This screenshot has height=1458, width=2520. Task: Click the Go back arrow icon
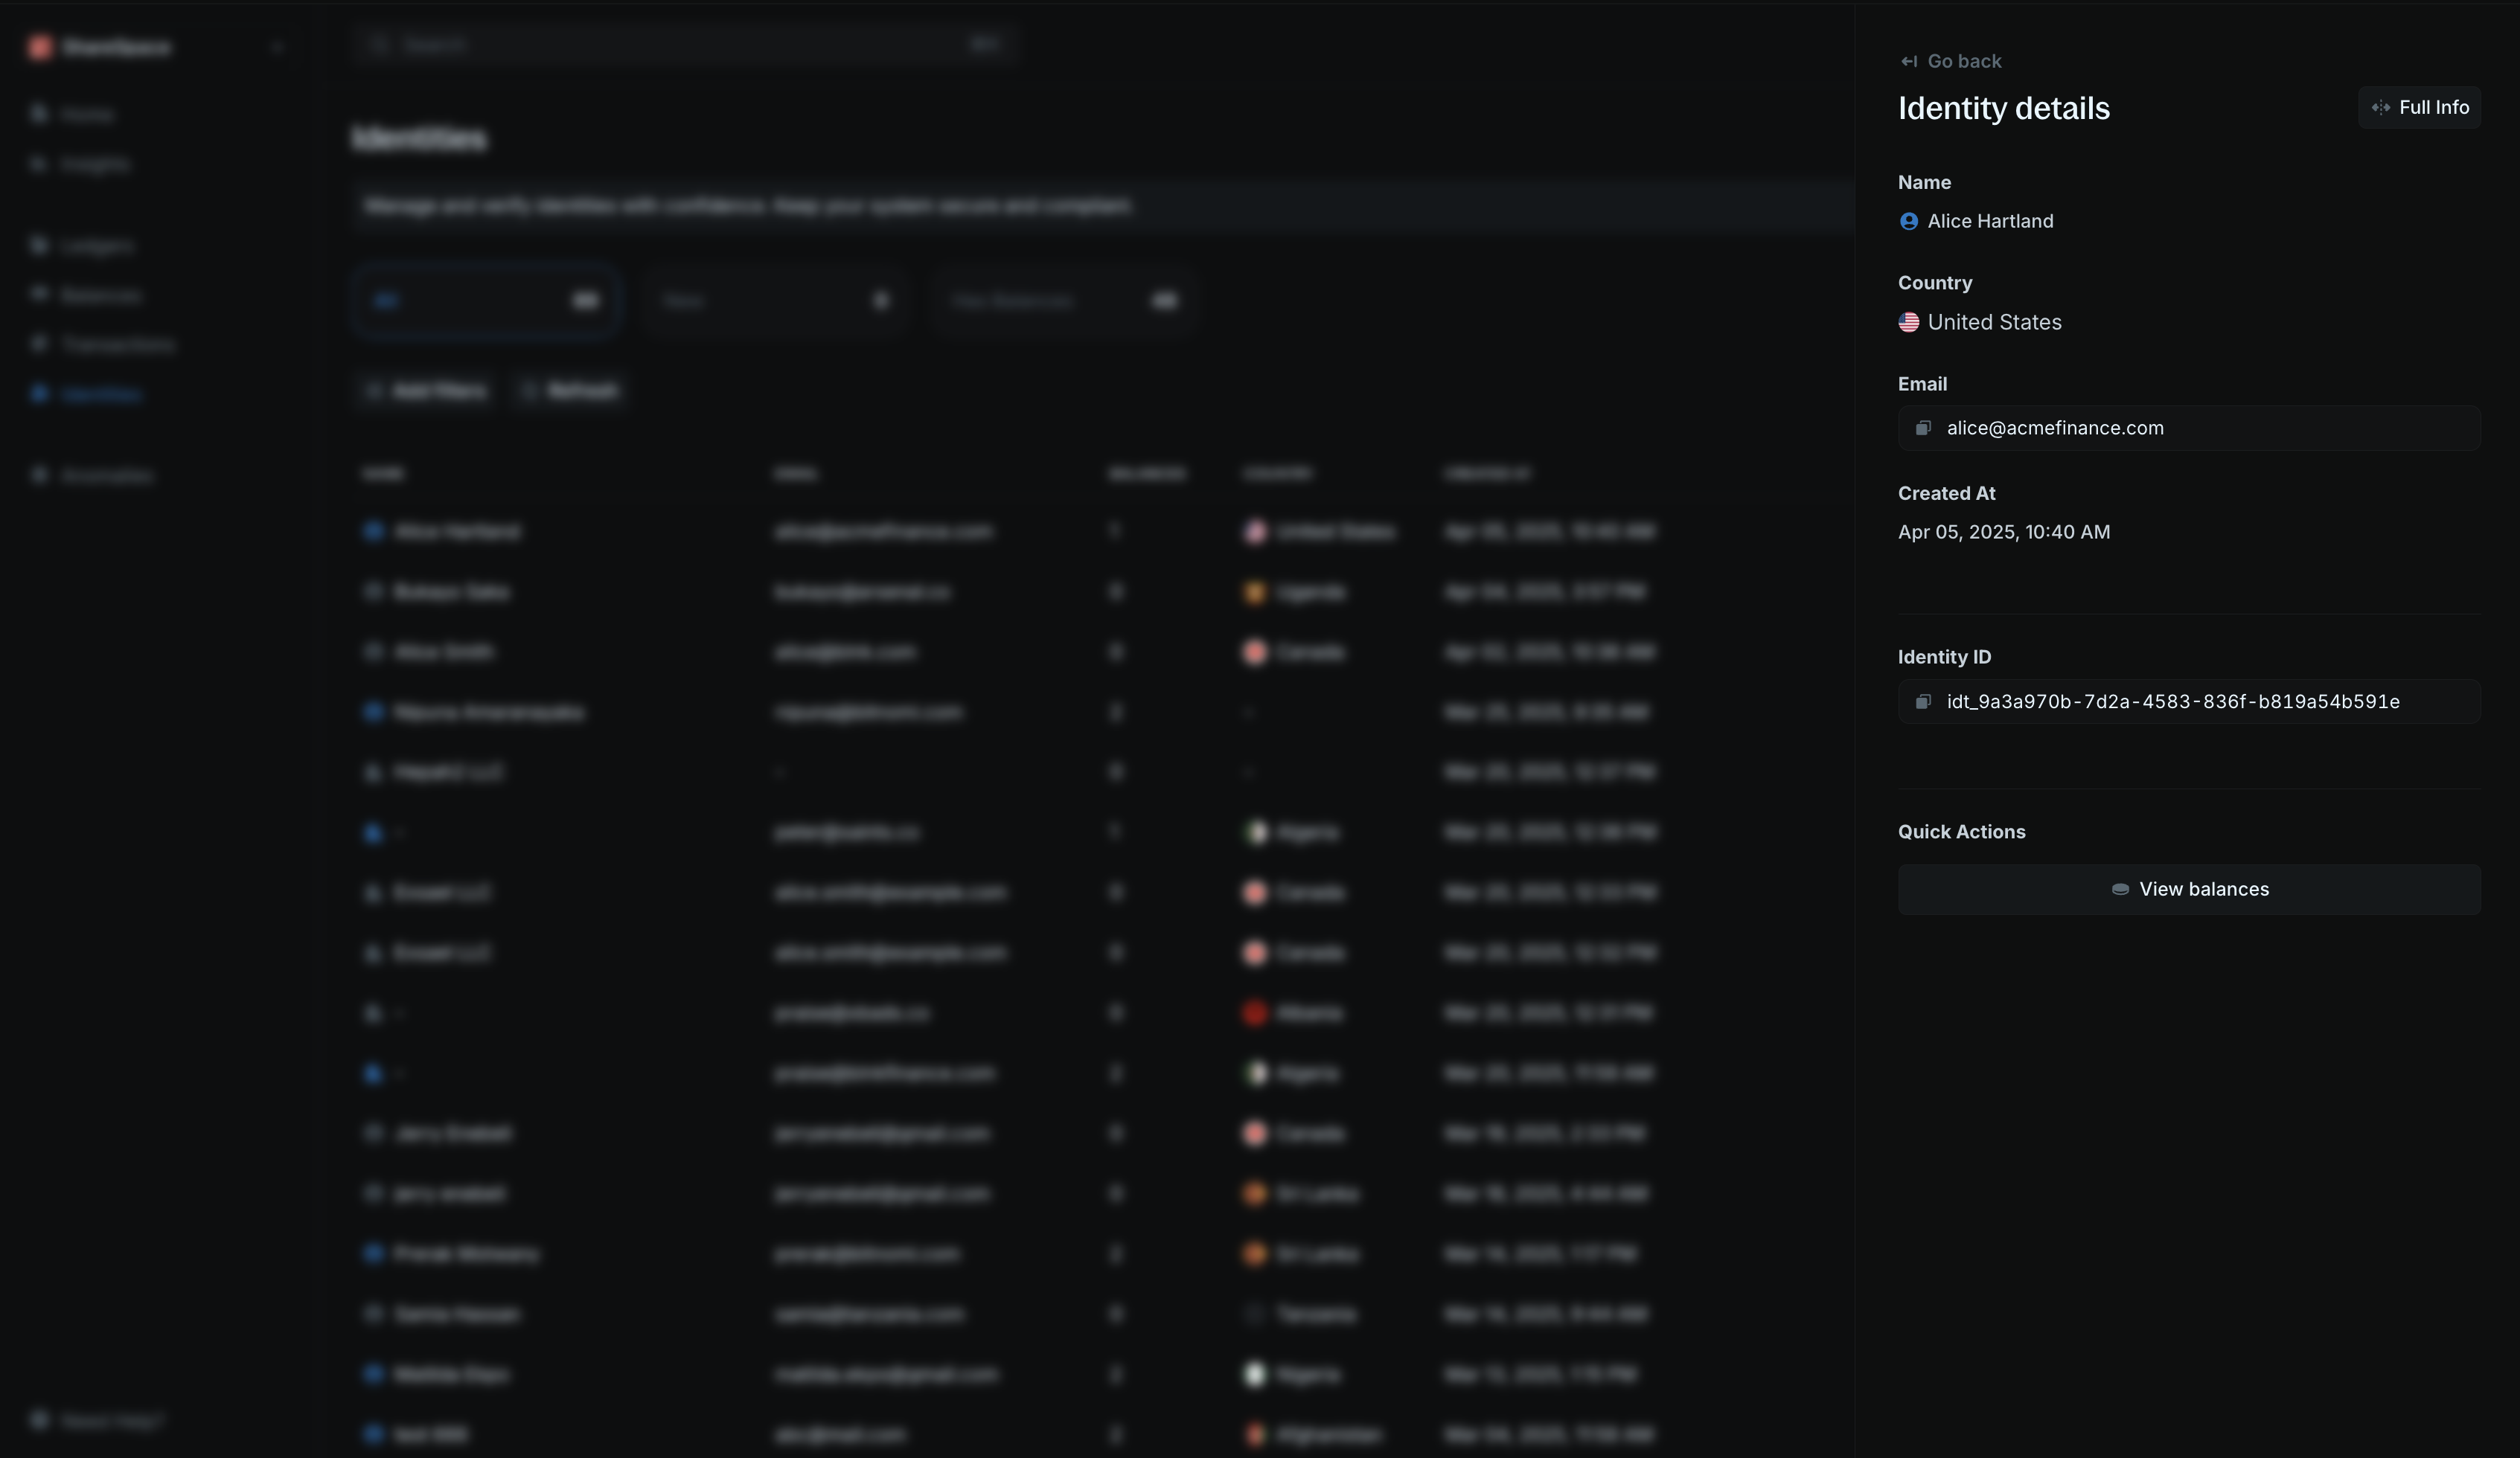(1909, 61)
